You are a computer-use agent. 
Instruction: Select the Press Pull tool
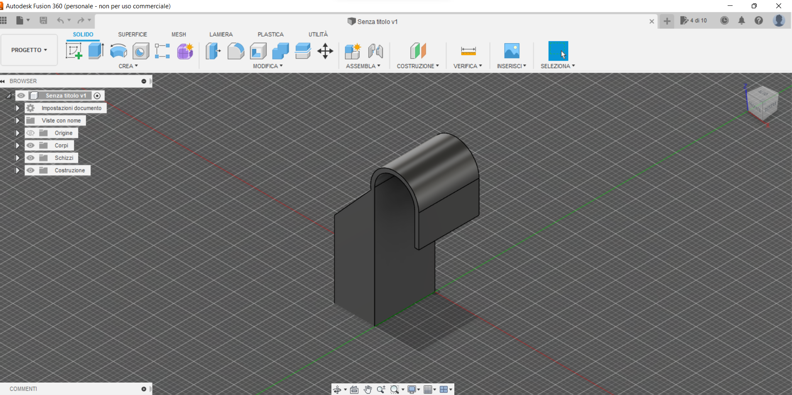click(x=213, y=51)
